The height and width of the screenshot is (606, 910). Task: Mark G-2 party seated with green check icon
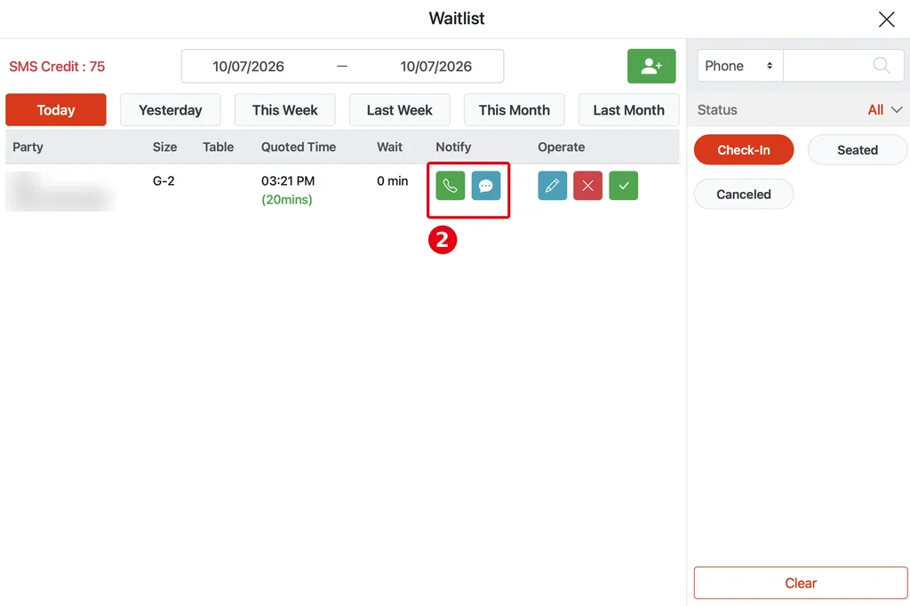(623, 186)
